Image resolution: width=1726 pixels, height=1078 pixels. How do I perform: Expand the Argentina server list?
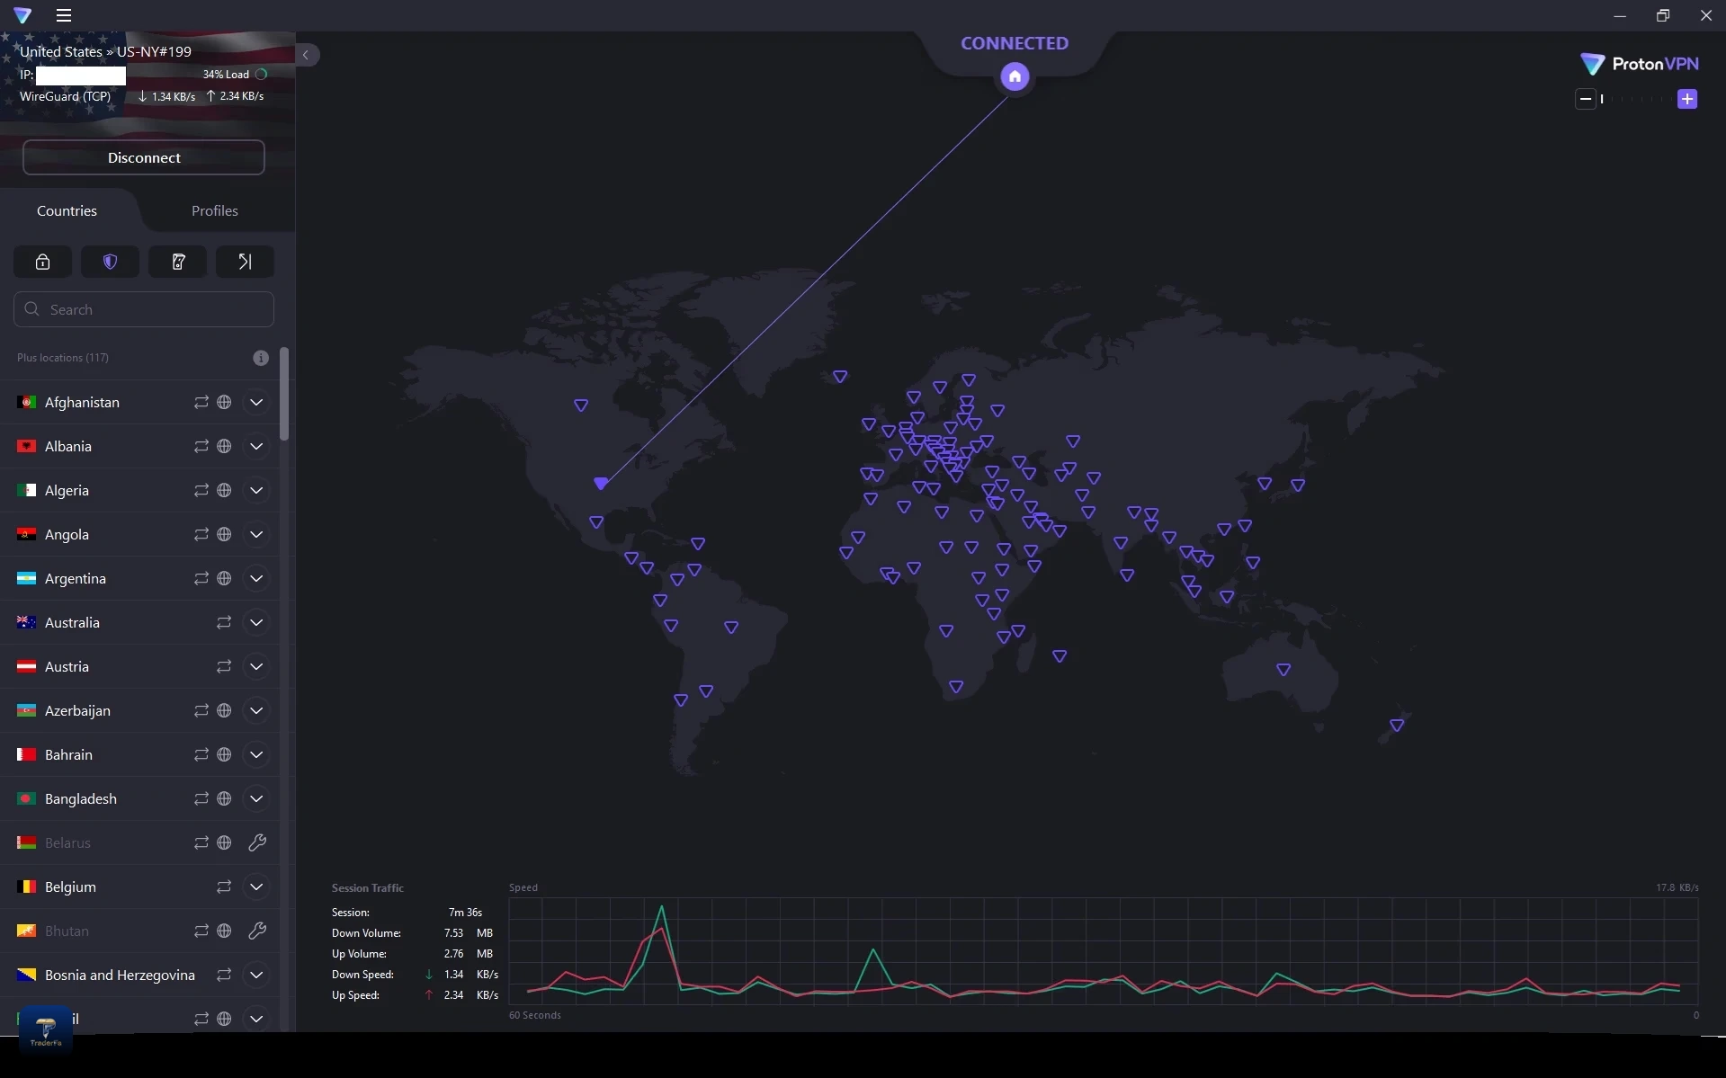click(x=256, y=578)
